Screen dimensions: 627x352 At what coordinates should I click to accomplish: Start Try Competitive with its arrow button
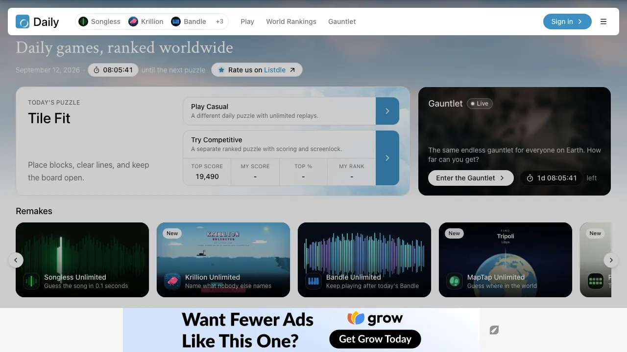click(387, 158)
